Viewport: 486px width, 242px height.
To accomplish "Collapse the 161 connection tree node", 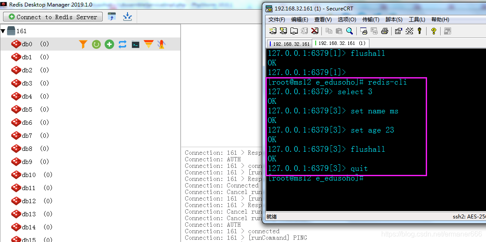I will click(x=3, y=31).
